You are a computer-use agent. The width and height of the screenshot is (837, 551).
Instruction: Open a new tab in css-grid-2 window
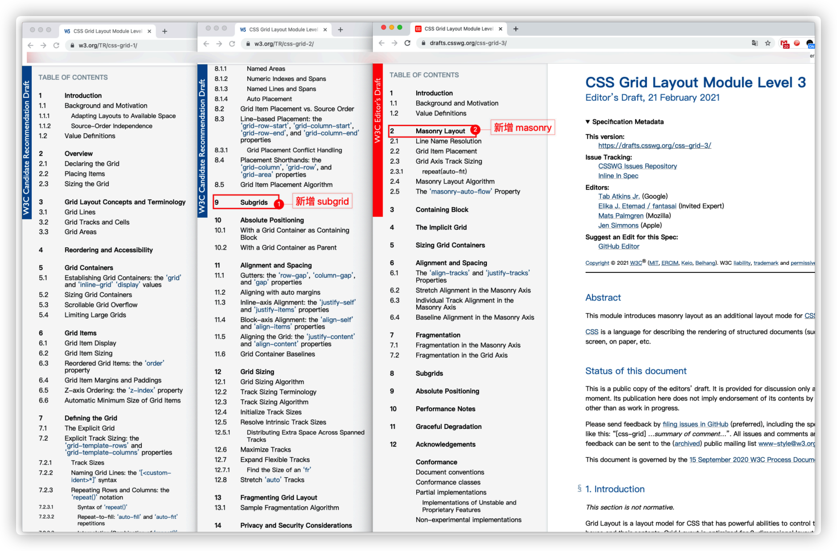pyautogui.click(x=340, y=30)
